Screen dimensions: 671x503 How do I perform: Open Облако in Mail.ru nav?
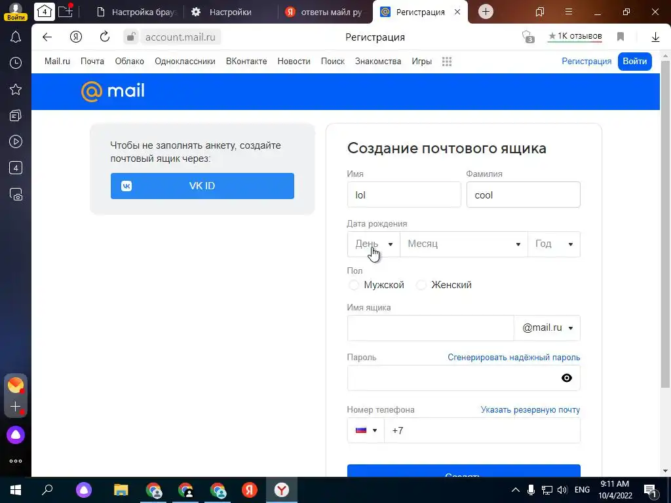tap(129, 61)
